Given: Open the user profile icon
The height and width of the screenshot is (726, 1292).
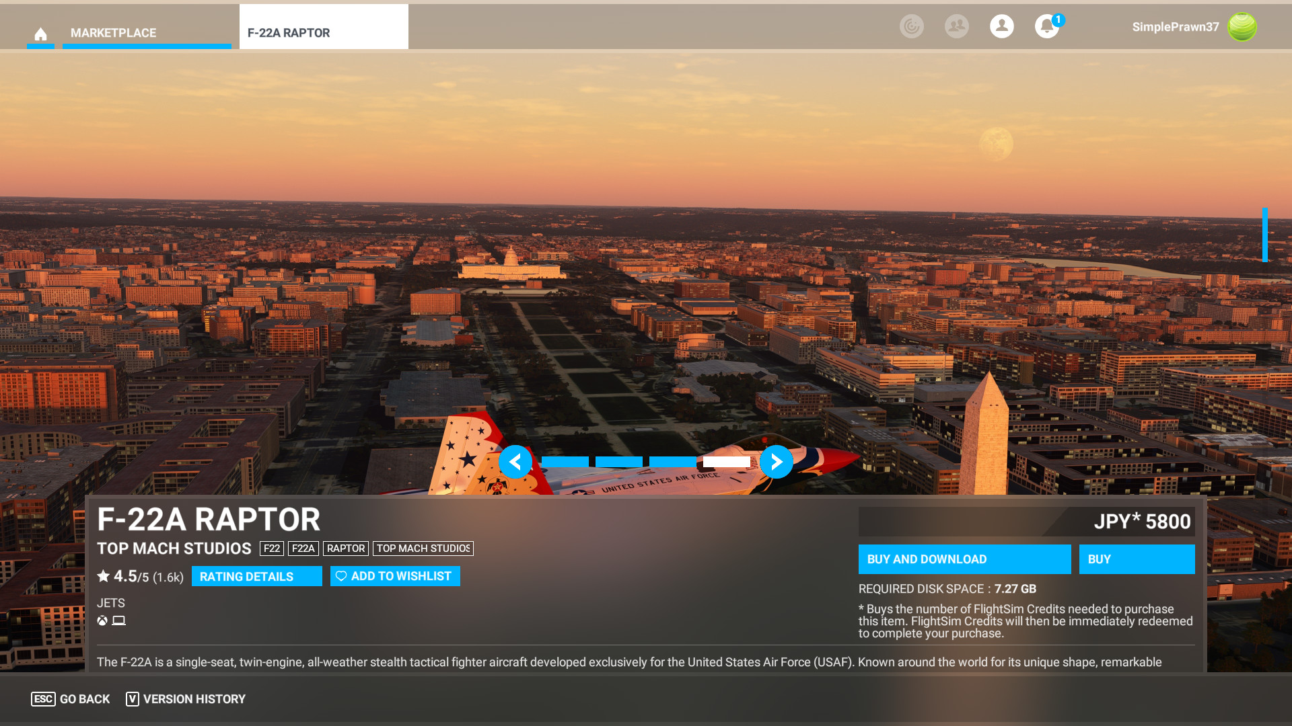Looking at the screenshot, I should coord(1002,27).
